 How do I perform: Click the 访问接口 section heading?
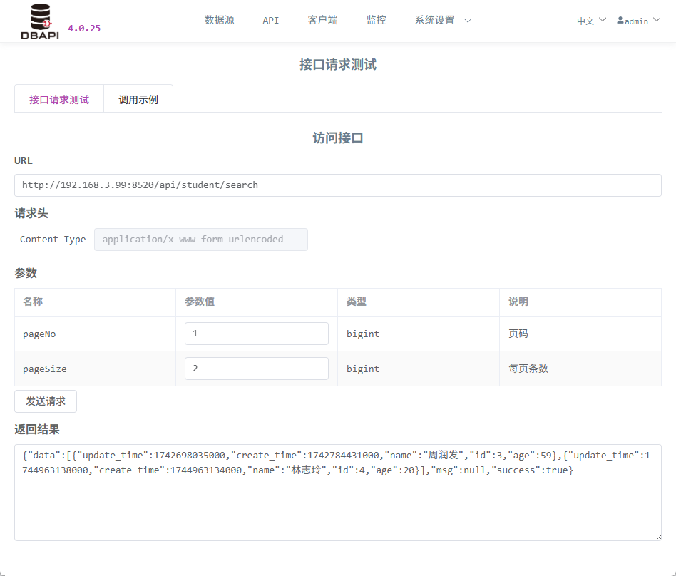[338, 138]
